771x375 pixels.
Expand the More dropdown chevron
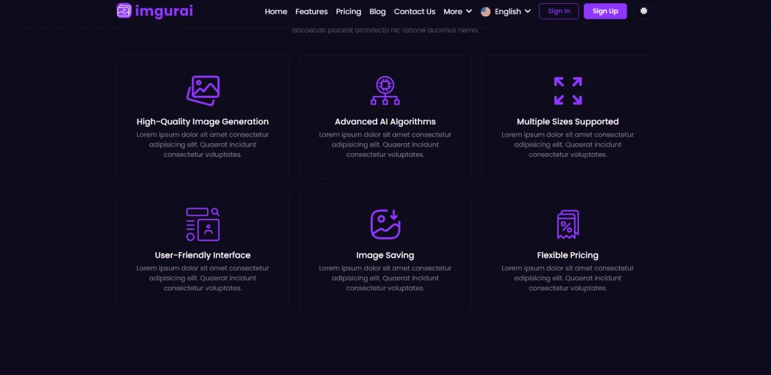point(469,11)
